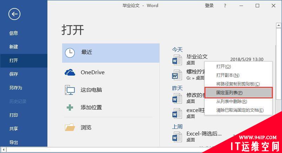This screenshot has height=153, width=282.
Task: Click the recent list vertical scrollbar thumb
Action: click(278, 64)
